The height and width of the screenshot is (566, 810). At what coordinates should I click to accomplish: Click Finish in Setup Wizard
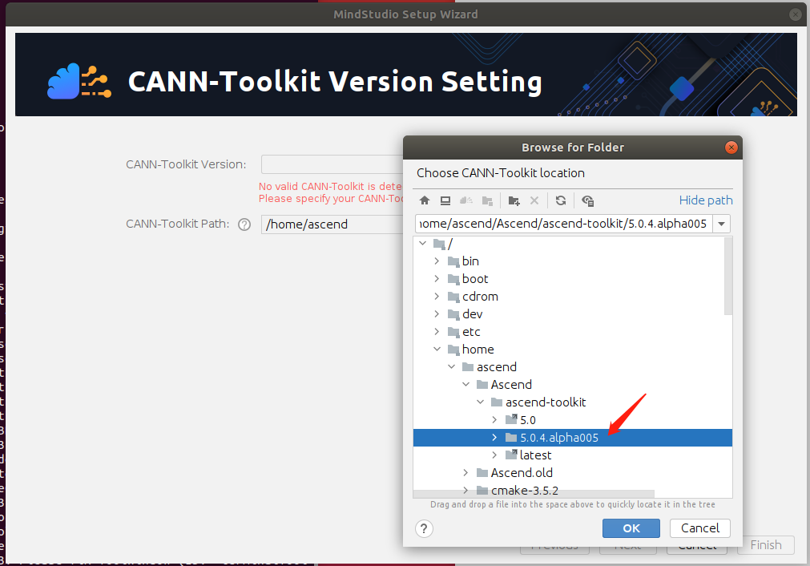click(766, 545)
